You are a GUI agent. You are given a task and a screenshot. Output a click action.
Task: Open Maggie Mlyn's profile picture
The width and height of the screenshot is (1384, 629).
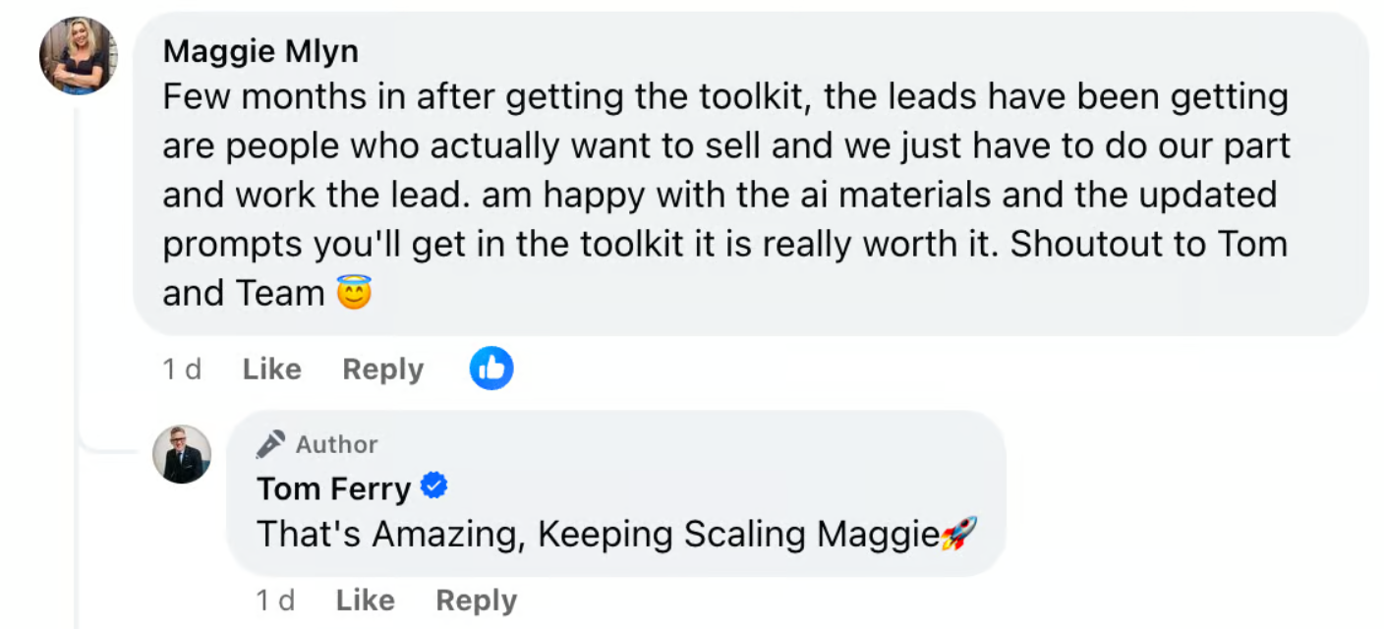point(78,56)
